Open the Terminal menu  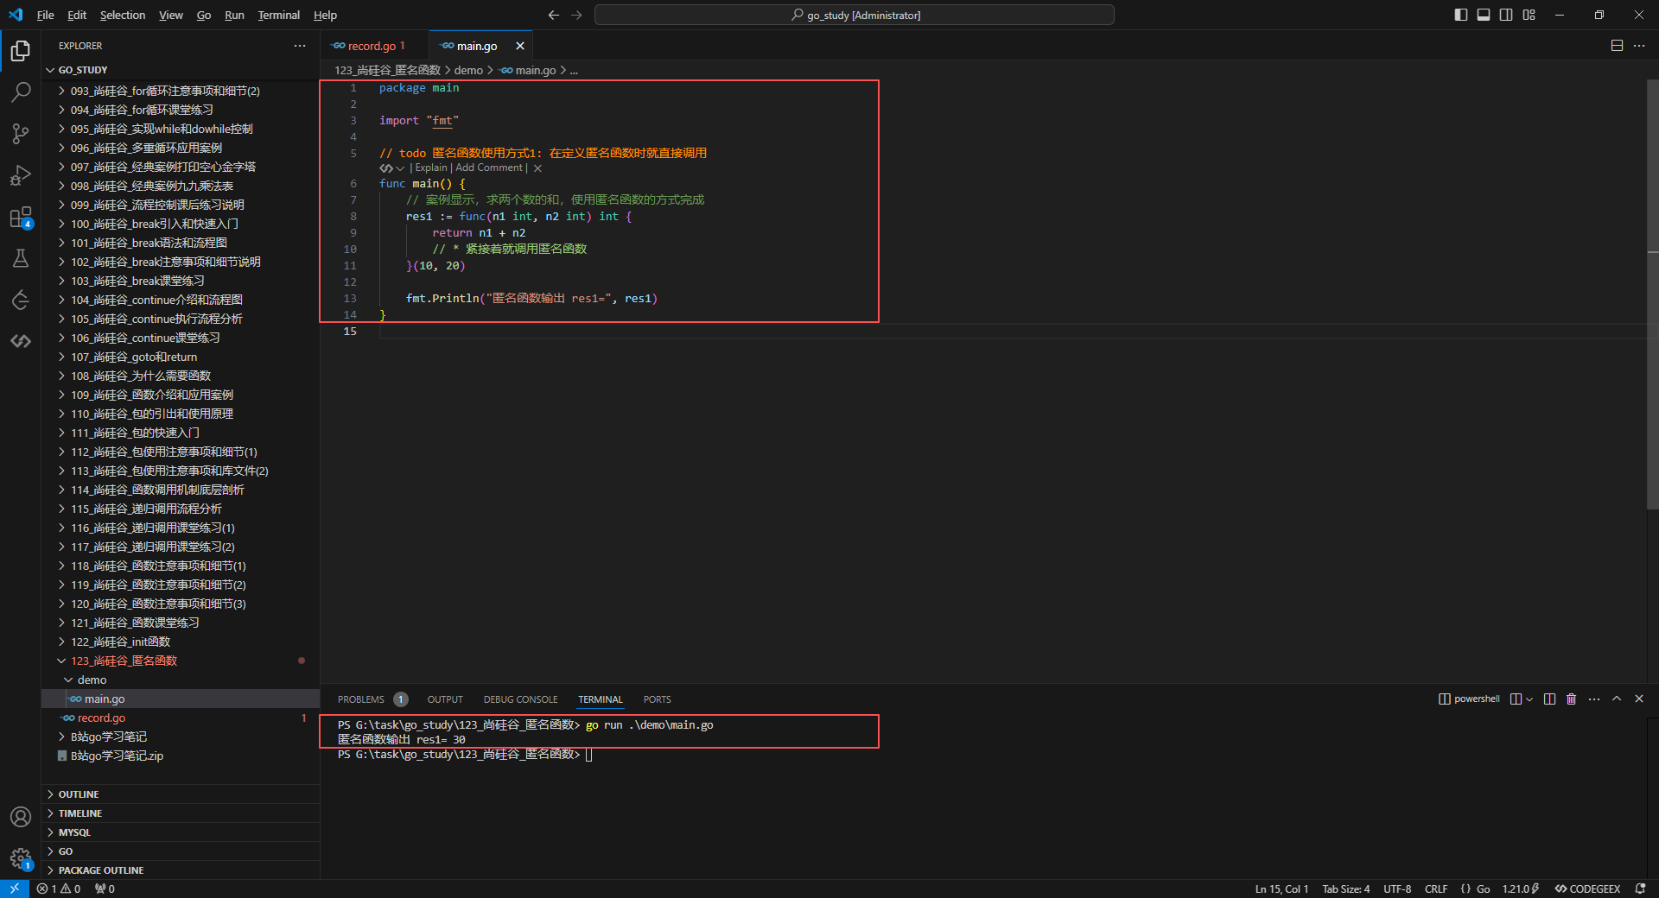click(x=278, y=15)
